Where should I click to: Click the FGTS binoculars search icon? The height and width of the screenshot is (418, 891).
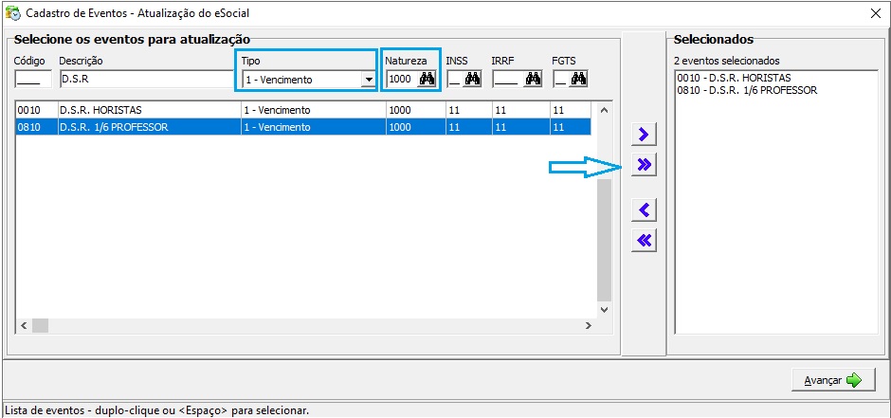point(577,80)
